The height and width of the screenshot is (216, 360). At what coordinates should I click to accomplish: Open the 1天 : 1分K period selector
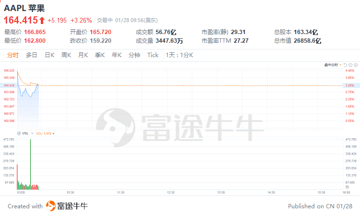coord(180,55)
